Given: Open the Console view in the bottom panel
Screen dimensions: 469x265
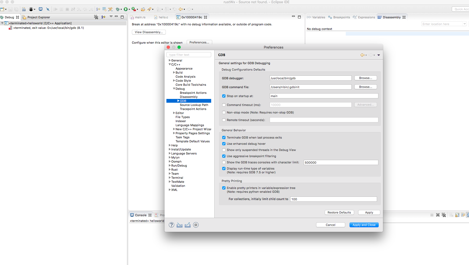Looking at the screenshot, I should (141, 215).
